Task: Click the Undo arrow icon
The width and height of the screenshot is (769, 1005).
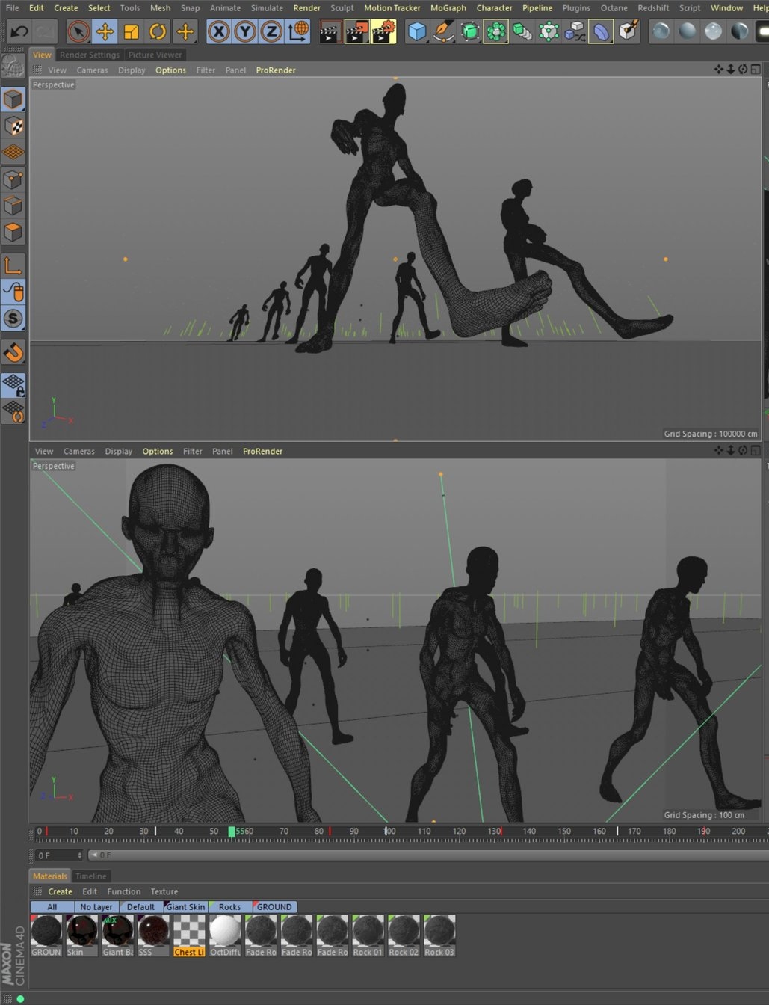Action: pos(19,31)
